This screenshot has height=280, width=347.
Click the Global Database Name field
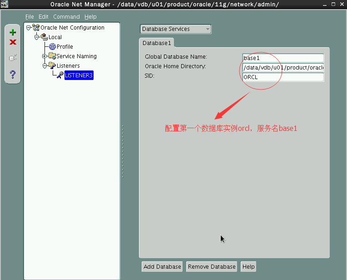[x=283, y=58]
